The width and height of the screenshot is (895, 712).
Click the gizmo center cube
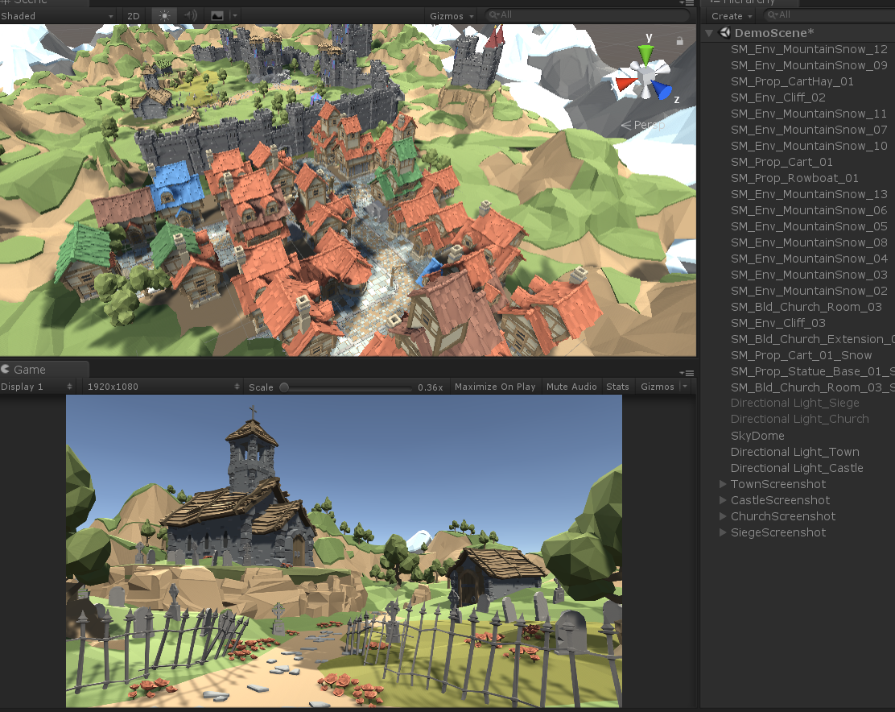(x=646, y=77)
